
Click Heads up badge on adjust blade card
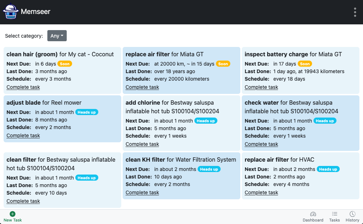tap(86, 112)
